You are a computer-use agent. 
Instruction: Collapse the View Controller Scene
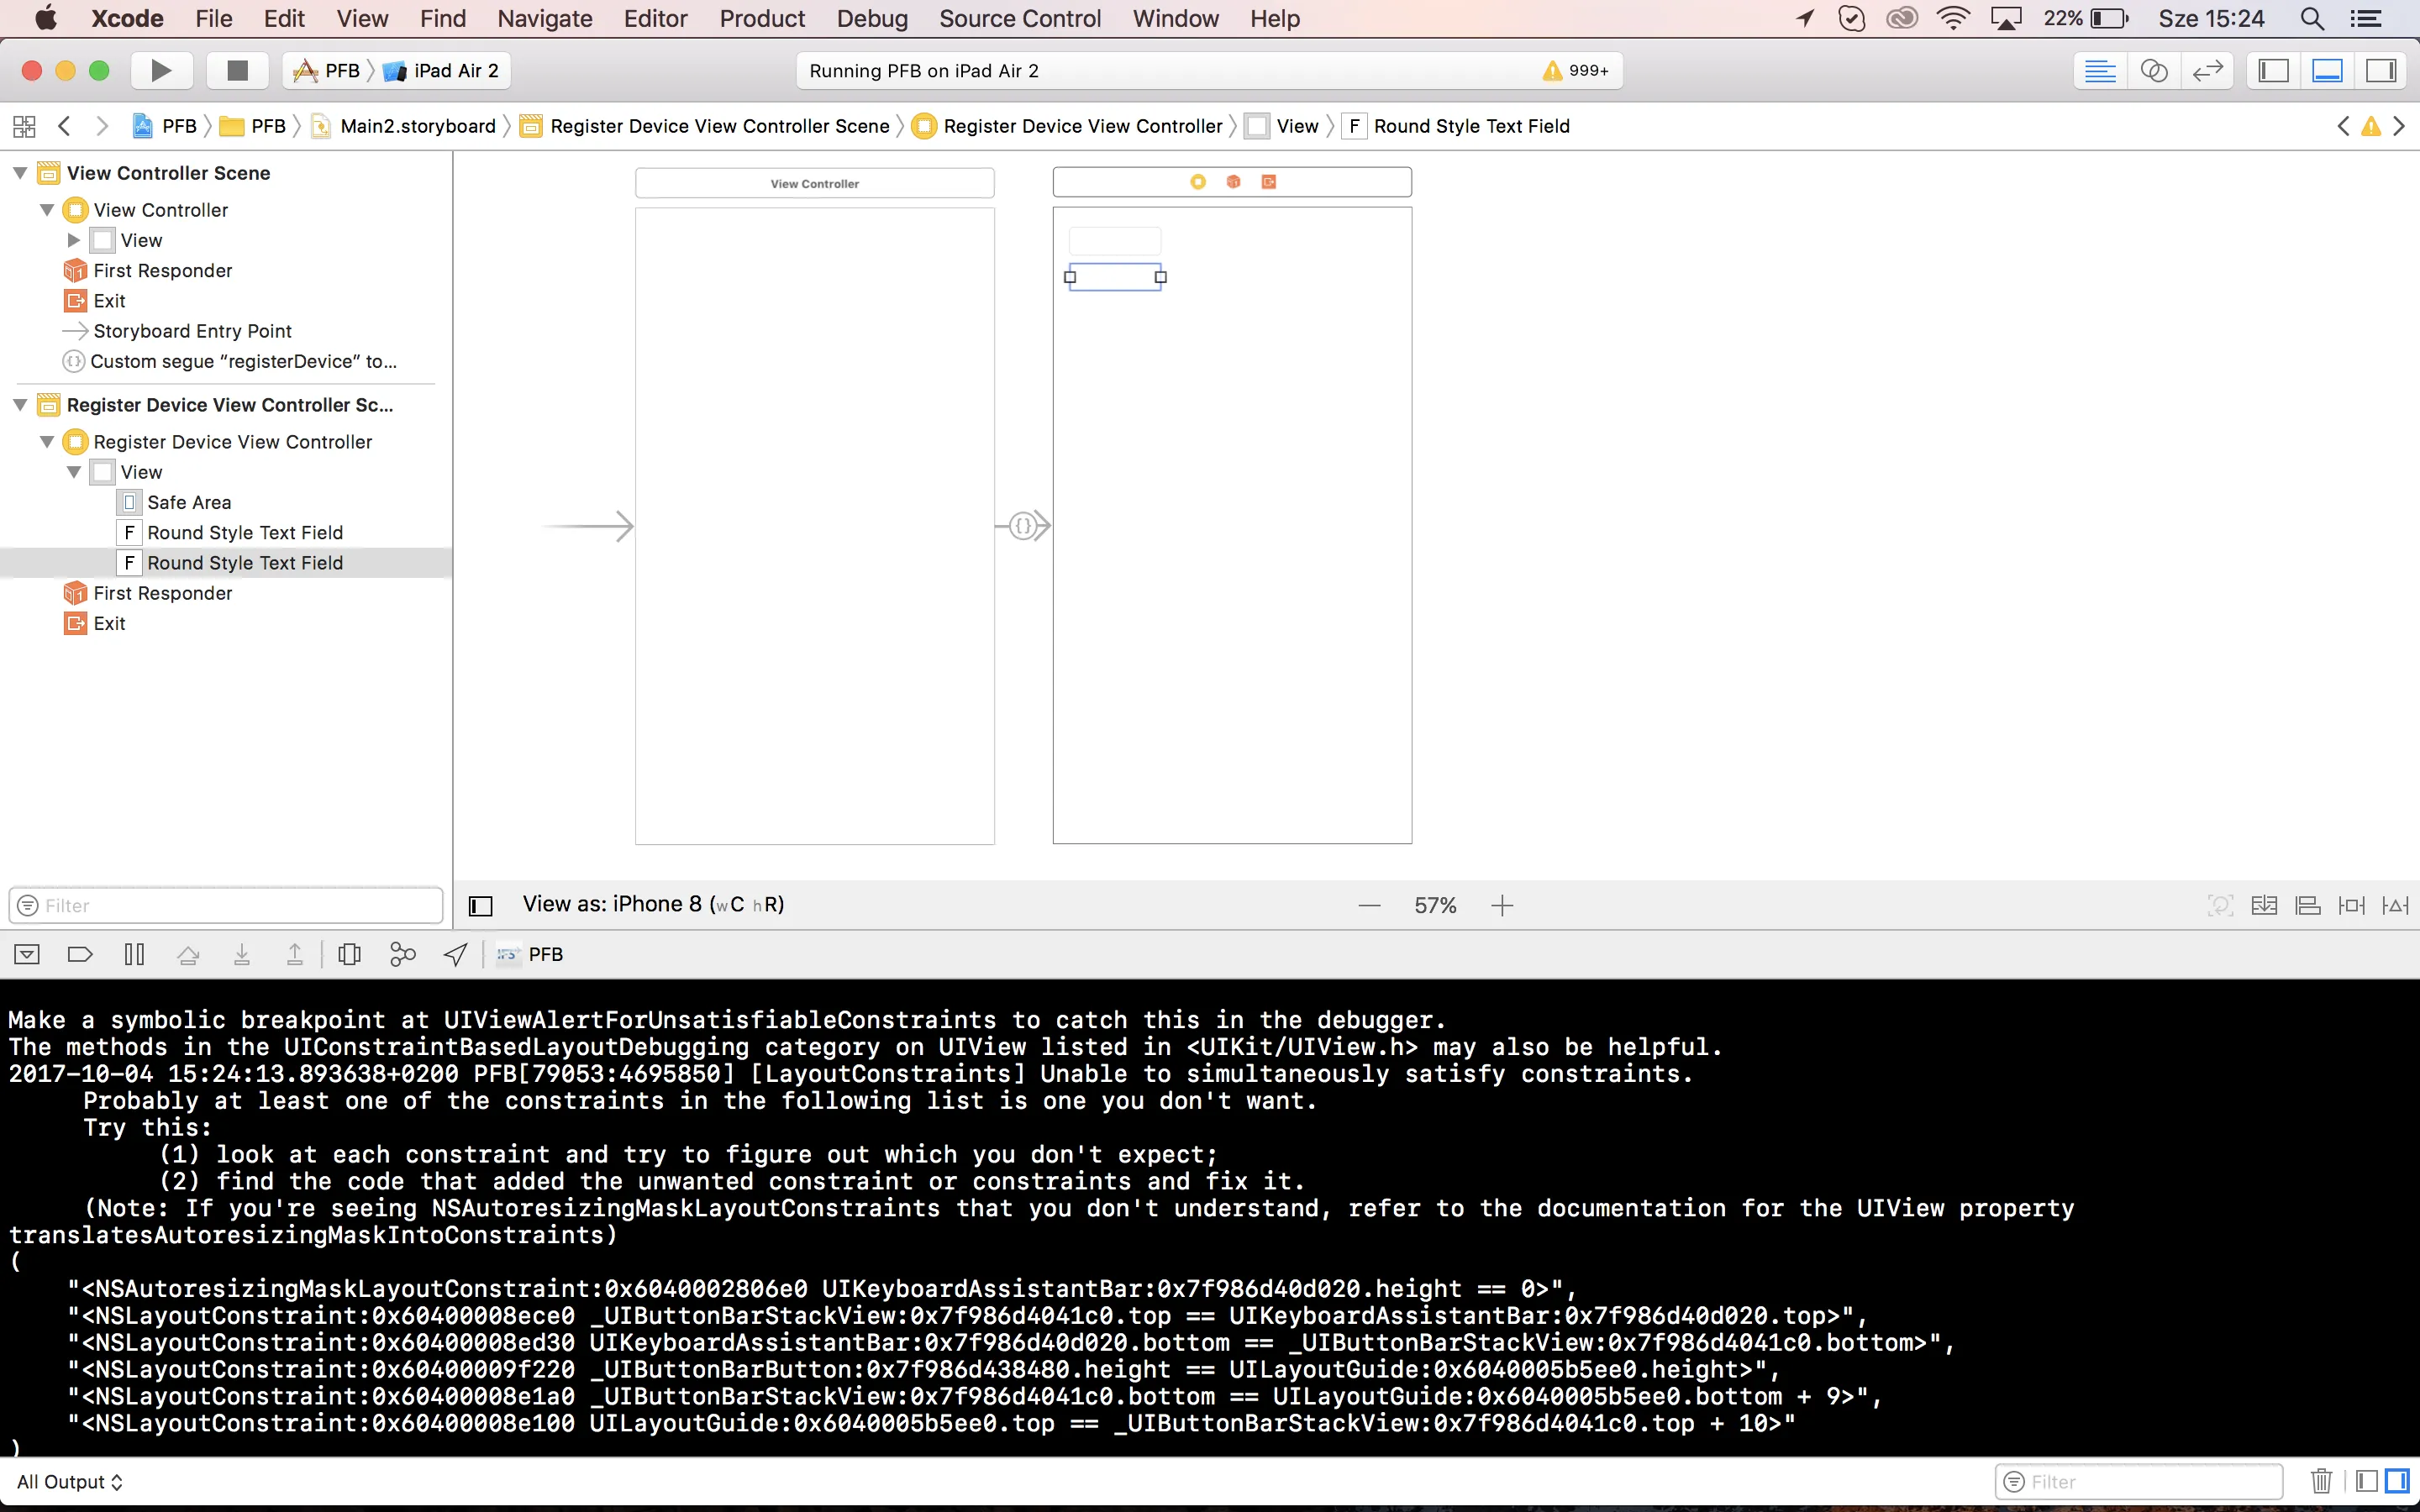coord(20,173)
